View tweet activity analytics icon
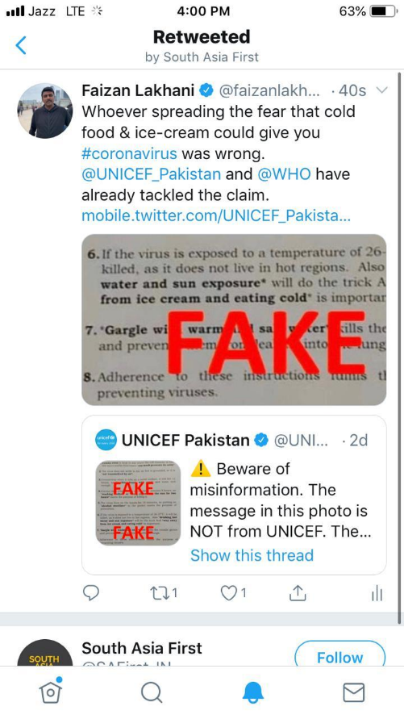This screenshot has width=404, height=719. tap(377, 593)
